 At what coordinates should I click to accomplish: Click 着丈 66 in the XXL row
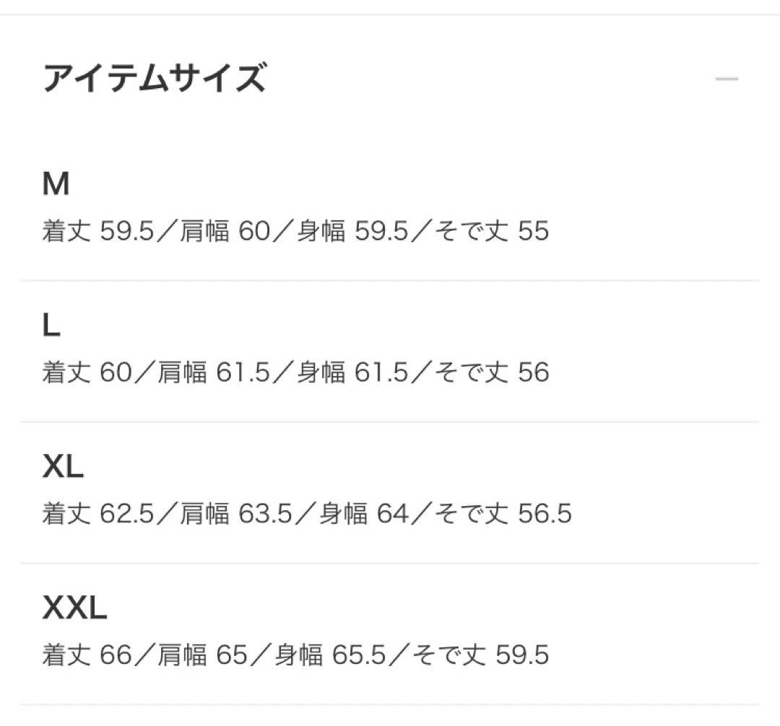click(x=88, y=656)
